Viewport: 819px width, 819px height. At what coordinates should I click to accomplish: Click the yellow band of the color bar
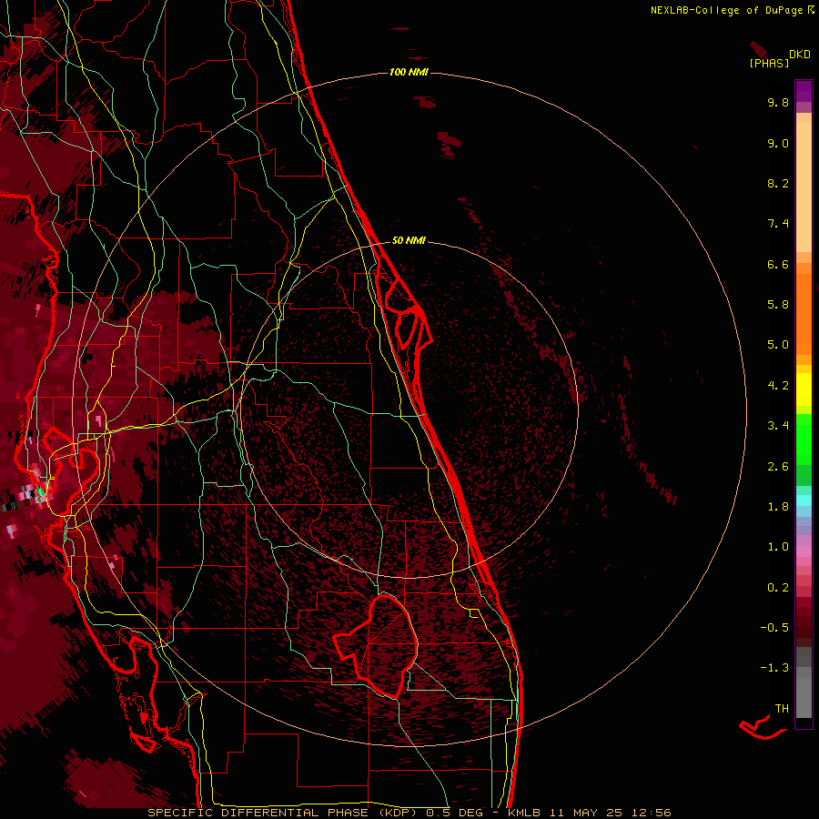tap(804, 389)
